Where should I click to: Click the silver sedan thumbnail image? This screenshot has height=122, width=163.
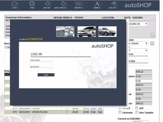[87, 32]
